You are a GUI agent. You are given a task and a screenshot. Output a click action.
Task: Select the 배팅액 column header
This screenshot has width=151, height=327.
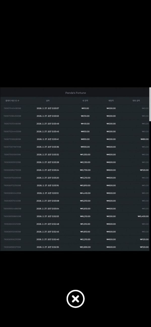click(111, 101)
